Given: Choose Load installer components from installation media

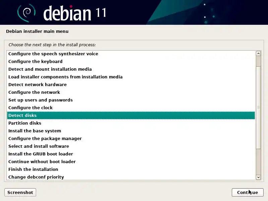Looking at the screenshot, I should point(131,77).
